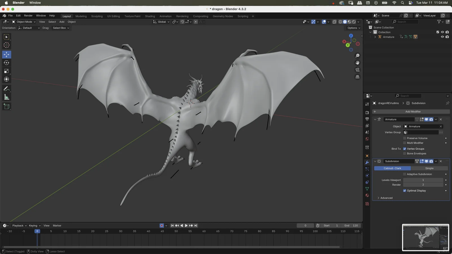The image size is (452, 254).
Task: Open the Rendering menu in the workspace tabs
Action: coord(182,16)
